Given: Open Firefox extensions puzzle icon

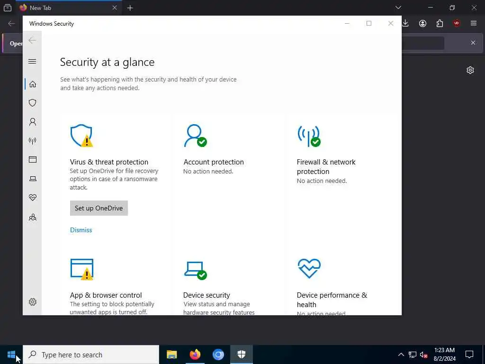Looking at the screenshot, I should pos(440,23).
